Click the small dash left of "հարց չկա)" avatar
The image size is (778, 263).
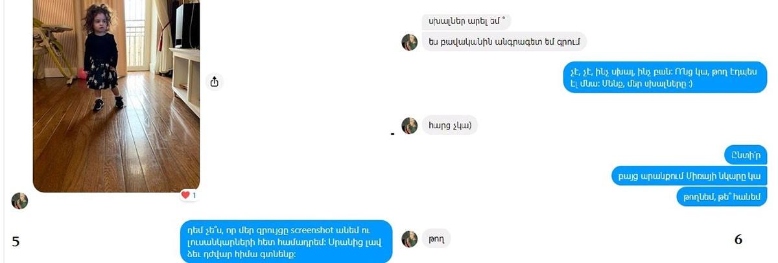point(392,134)
